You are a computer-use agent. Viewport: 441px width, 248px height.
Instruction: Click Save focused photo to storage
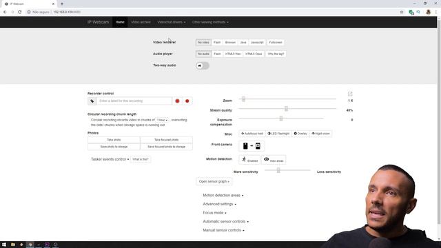(166, 147)
